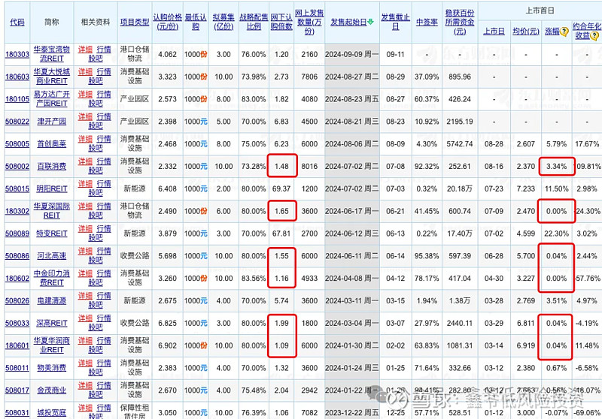This screenshot has height=419, width=602.
Task: Sort by 项目类型 column header
Action: click(135, 23)
